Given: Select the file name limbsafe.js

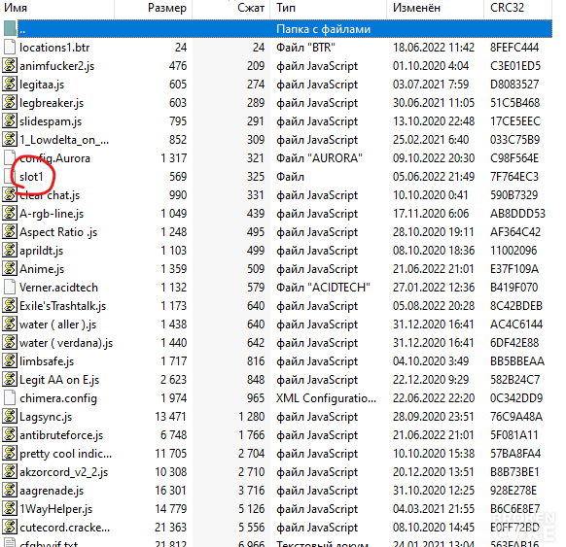Looking at the screenshot, I should point(47,361).
